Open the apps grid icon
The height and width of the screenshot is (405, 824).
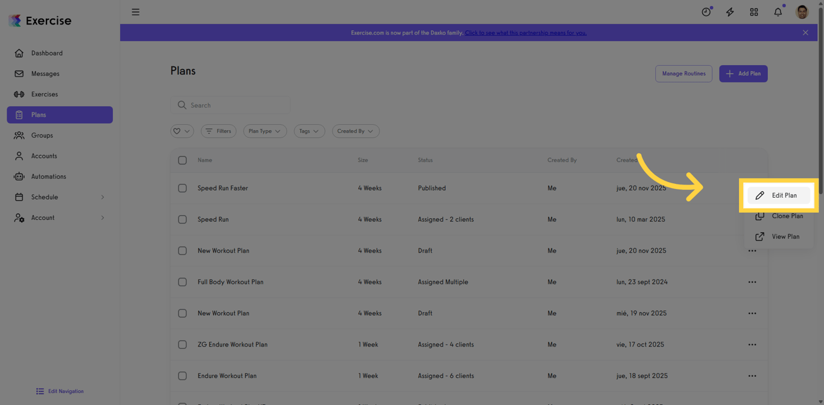pos(754,12)
